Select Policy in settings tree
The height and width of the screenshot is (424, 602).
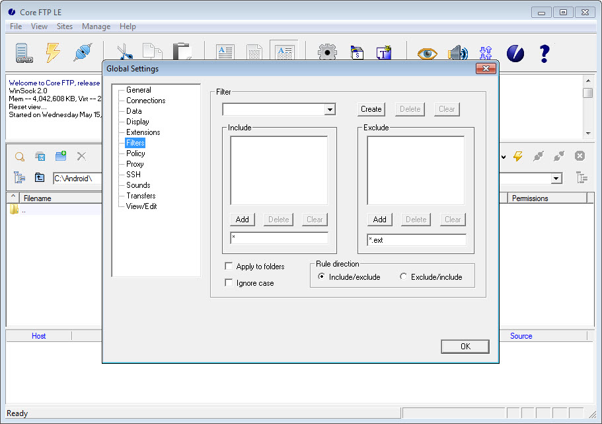pos(135,153)
